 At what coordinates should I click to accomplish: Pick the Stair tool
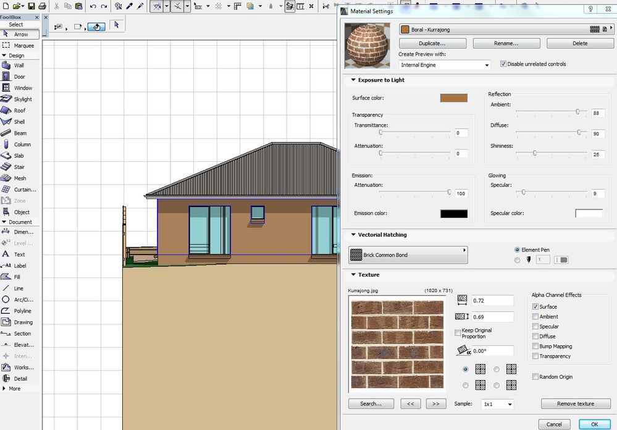pos(19,167)
